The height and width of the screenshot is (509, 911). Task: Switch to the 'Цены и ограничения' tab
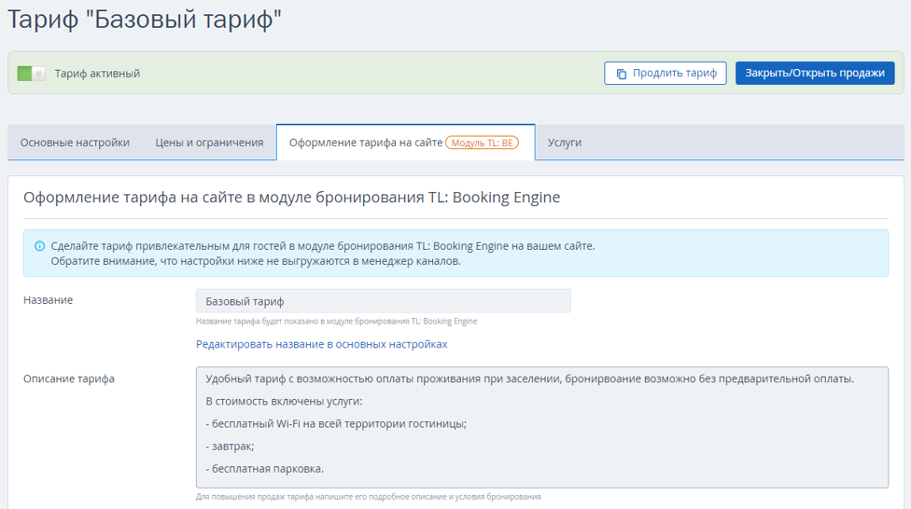[209, 143]
